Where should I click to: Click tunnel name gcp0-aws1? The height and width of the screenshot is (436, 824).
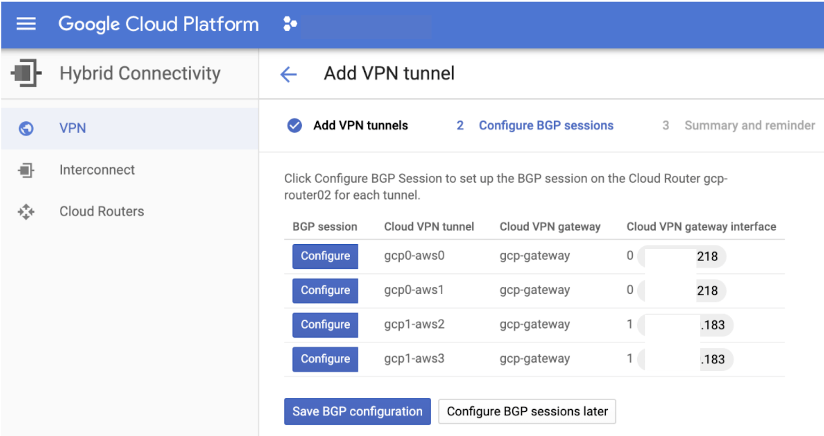tap(414, 290)
